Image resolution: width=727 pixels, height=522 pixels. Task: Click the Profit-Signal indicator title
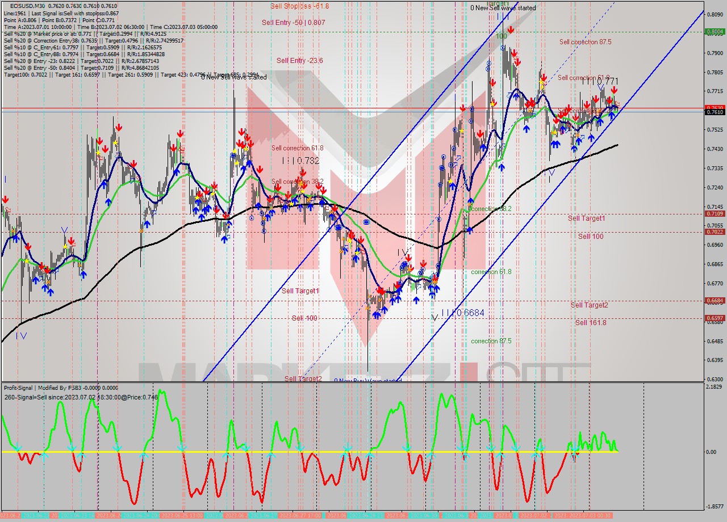(x=61, y=388)
